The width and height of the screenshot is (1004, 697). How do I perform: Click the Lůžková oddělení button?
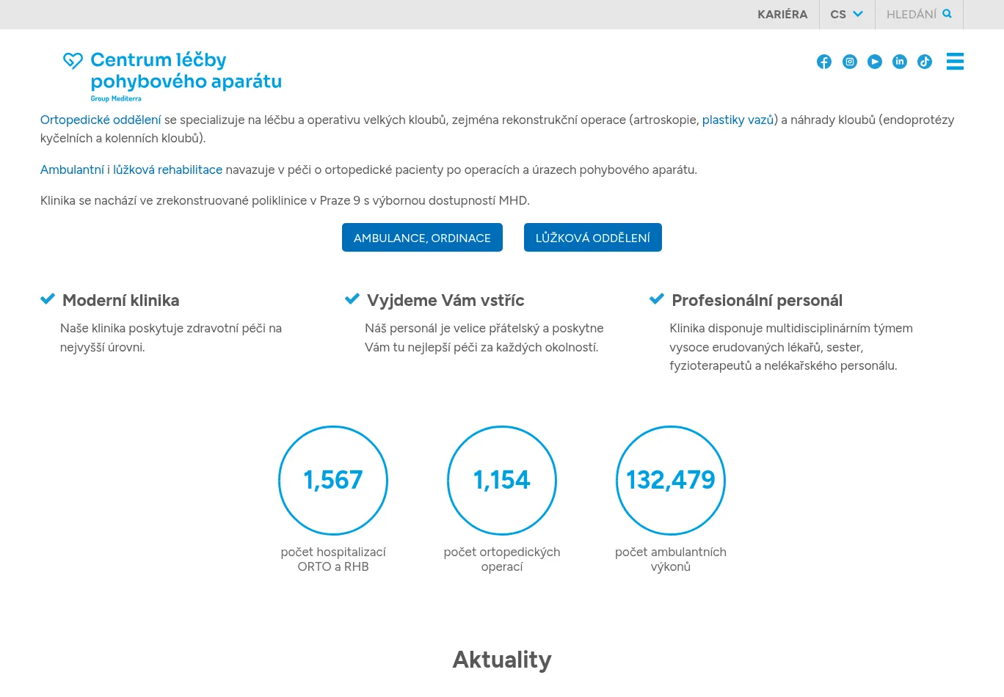coord(593,238)
